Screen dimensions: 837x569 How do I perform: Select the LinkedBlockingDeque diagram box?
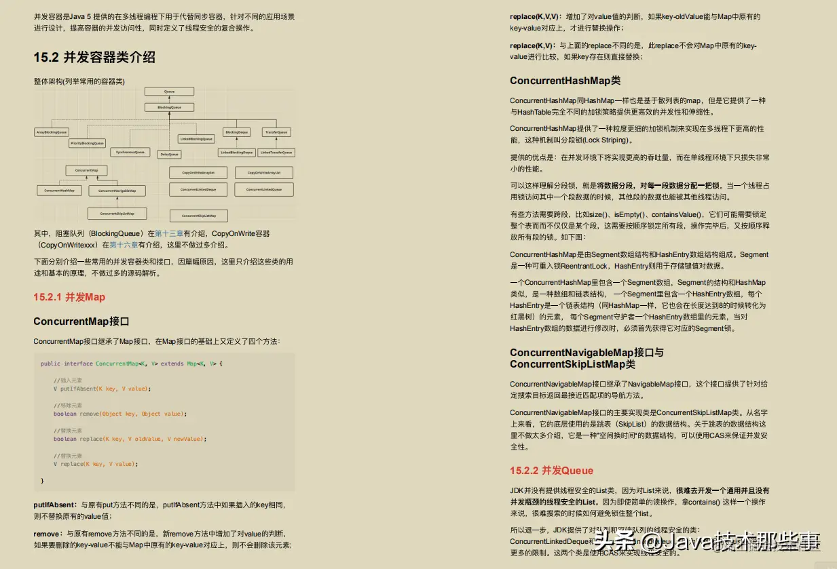point(236,153)
